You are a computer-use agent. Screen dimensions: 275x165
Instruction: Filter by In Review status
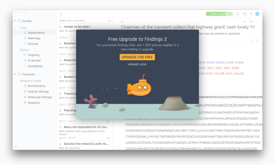[34, 61]
